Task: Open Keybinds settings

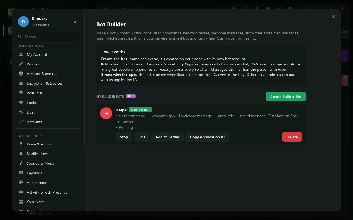Action: [x=48, y=173]
